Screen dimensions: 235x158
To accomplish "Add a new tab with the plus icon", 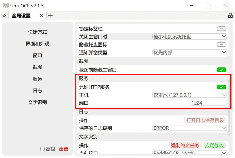I will [x=50, y=16].
